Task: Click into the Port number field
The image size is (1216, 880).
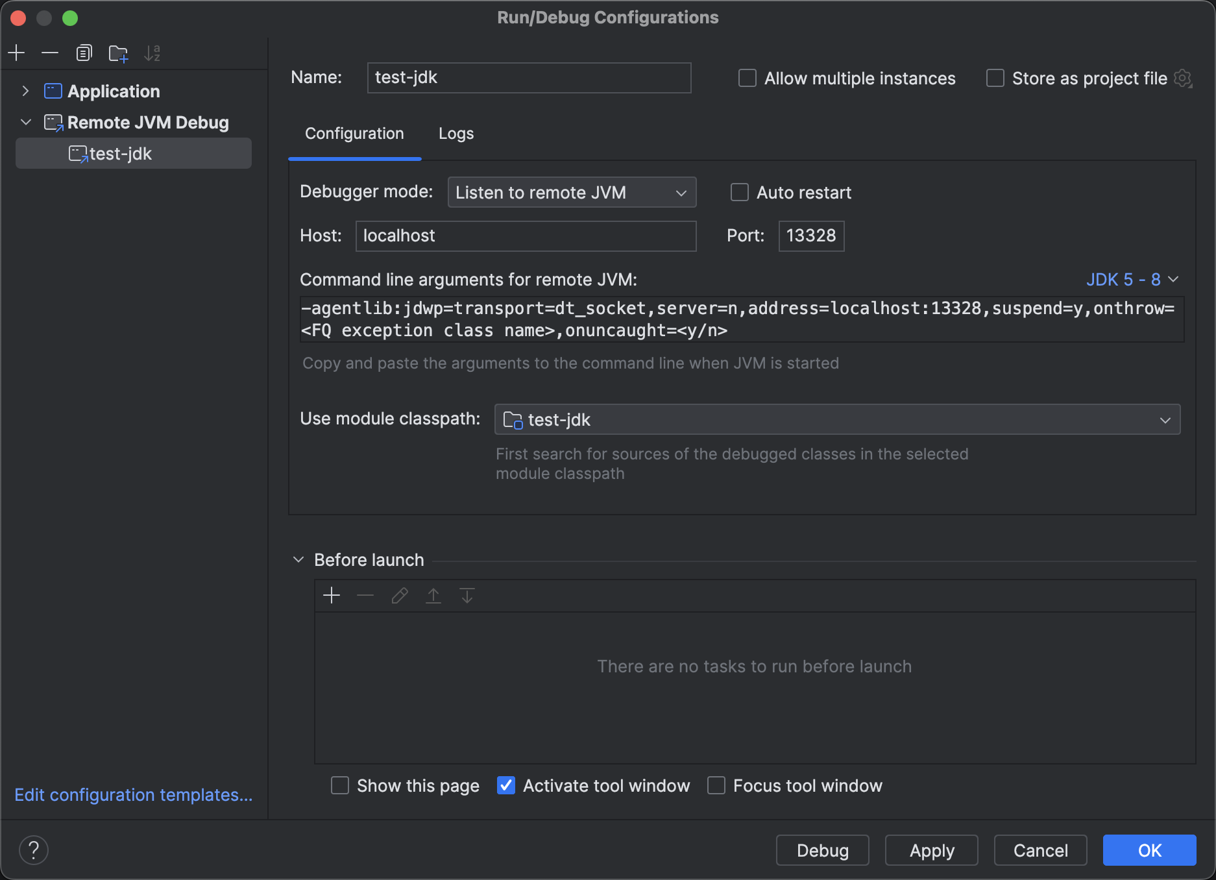Action: point(811,236)
